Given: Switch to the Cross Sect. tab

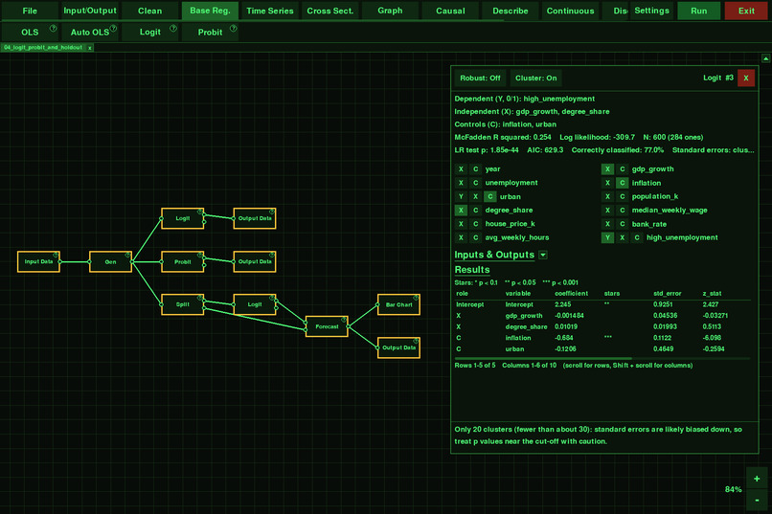Looking at the screenshot, I should (329, 11).
